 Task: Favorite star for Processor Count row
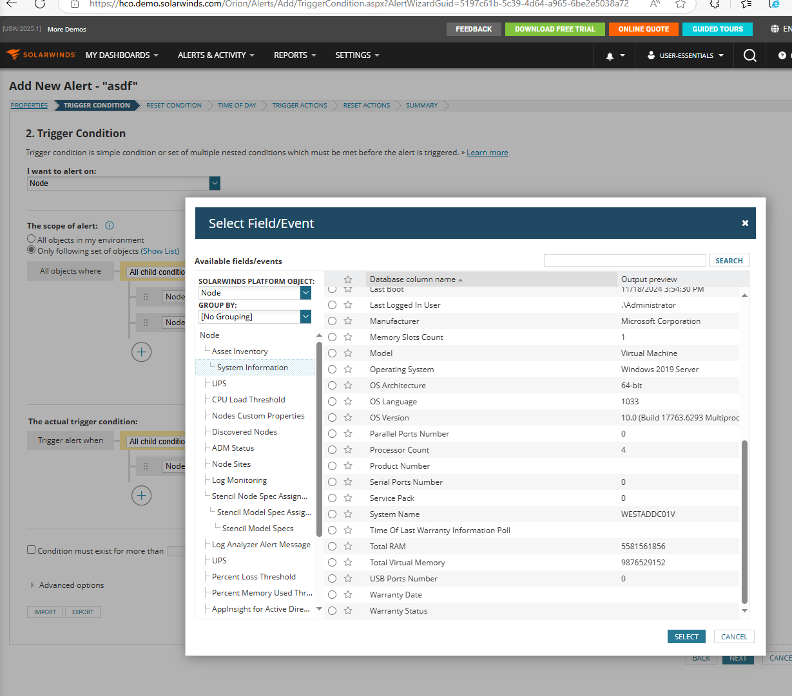(x=348, y=449)
